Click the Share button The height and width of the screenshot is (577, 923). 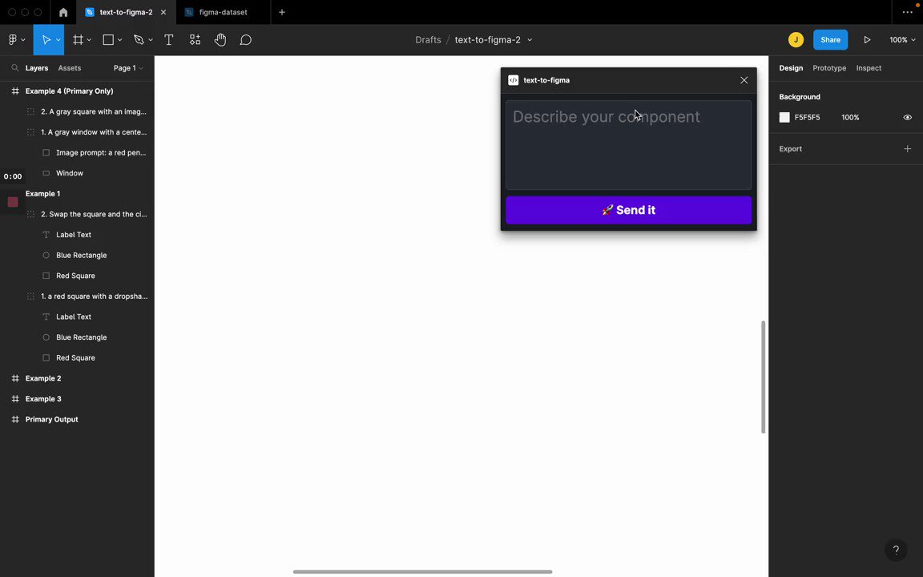[x=830, y=39]
